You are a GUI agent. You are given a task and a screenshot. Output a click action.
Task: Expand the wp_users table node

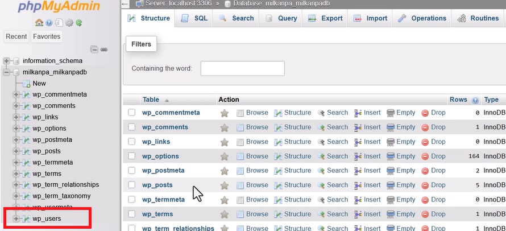16,218
